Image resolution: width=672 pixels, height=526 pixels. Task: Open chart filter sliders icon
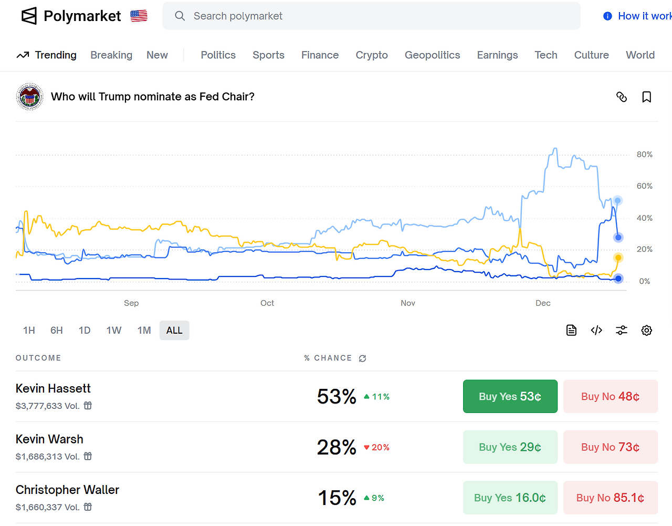click(x=622, y=330)
